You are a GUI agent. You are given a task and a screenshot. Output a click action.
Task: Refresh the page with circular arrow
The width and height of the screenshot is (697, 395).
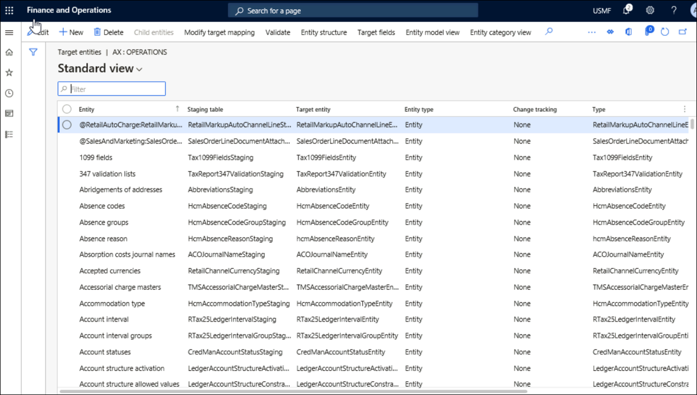(665, 32)
